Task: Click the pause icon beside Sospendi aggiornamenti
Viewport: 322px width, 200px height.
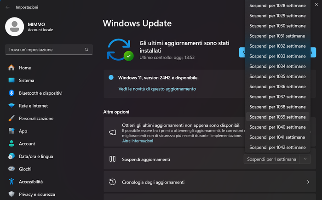Action: [x=112, y=159]
